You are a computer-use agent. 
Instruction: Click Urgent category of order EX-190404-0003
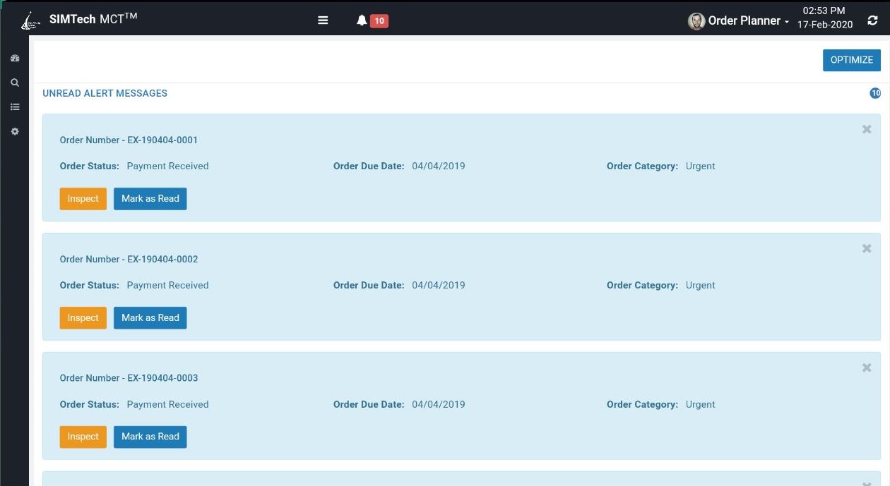(x=701, y=405)
